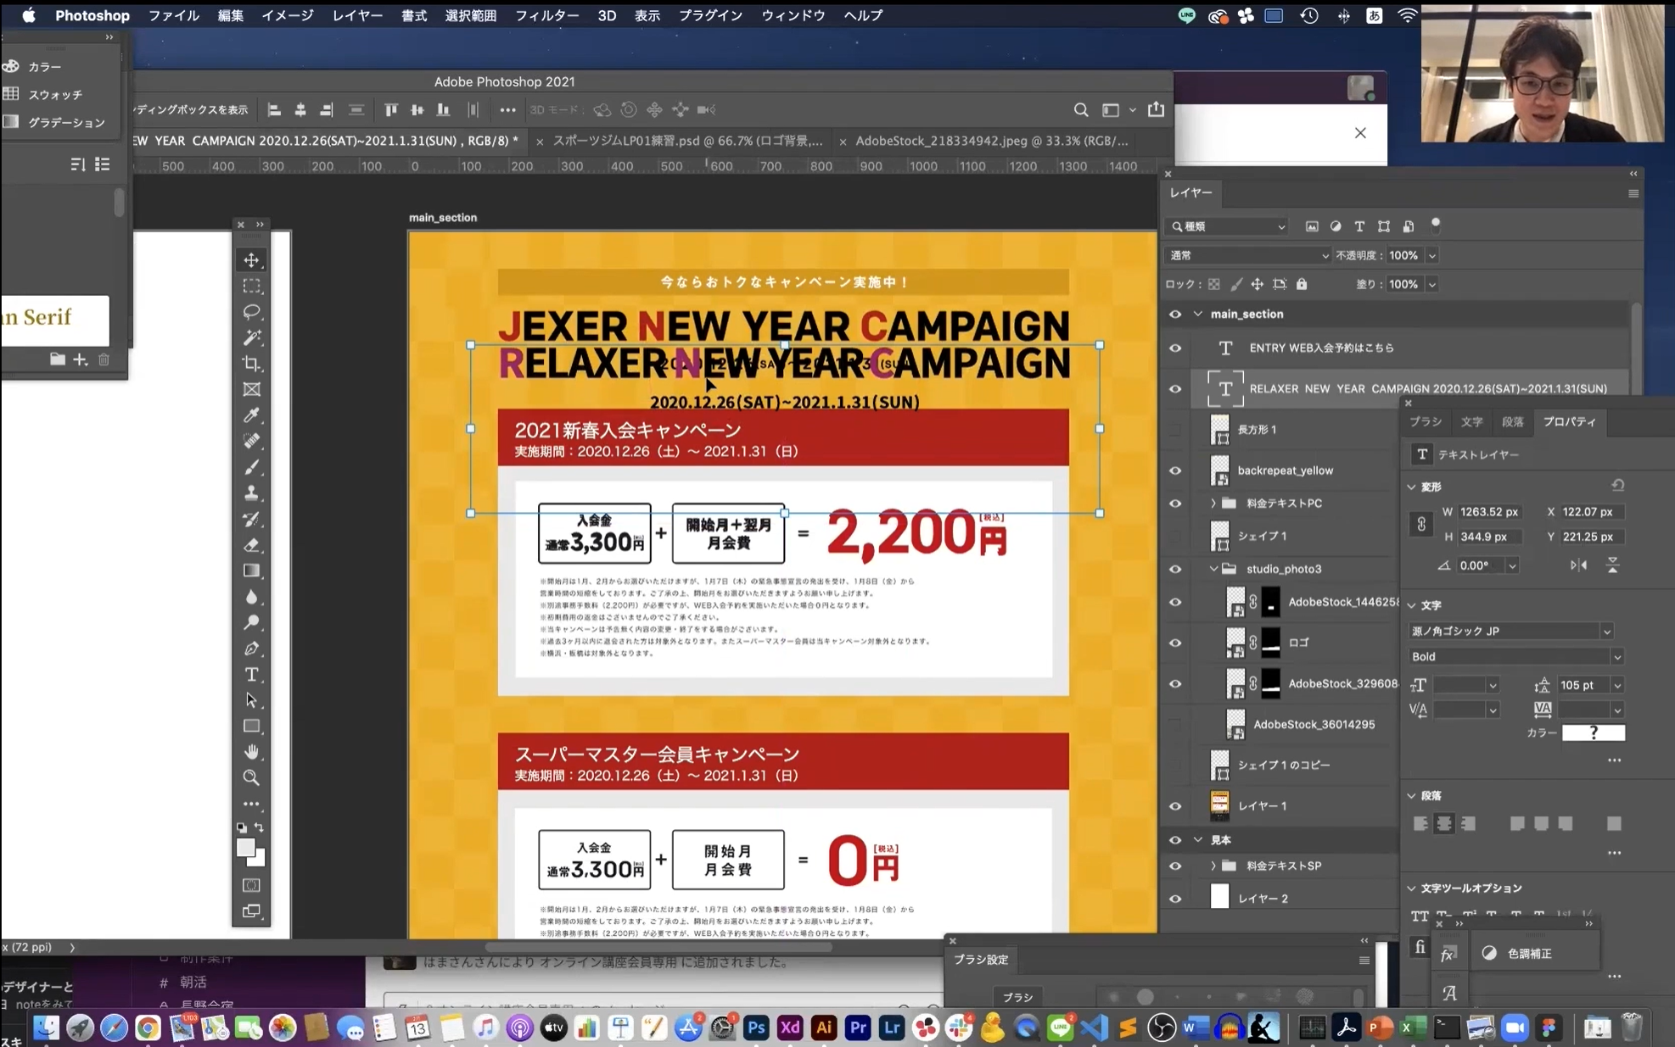Image resolution: width=1675 pixels, height=1047 pixels.
Task: Select the Rectangle shape tool
Action: (251, 727)
